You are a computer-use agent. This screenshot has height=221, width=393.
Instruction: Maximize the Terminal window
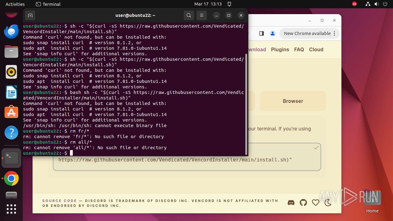pos(228,15)
